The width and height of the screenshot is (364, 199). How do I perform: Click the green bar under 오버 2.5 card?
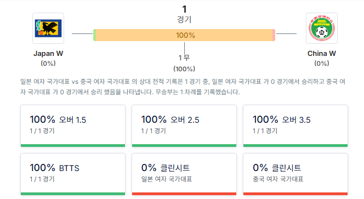point(184,146)
